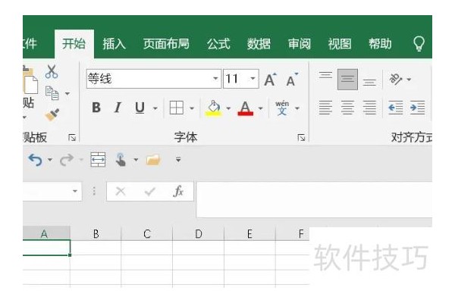Select column C header
This screenshot has width=455, height=303.
[x=147, y=234]
